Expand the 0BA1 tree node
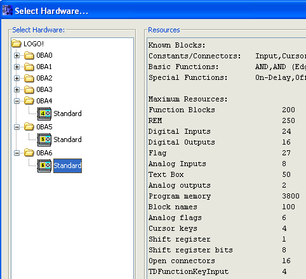306x279 pixels. click(17, 67)
